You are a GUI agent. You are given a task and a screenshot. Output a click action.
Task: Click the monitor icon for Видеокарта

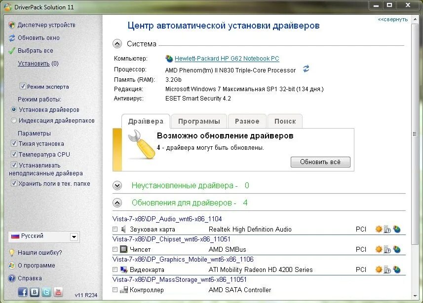click(124, 269)
